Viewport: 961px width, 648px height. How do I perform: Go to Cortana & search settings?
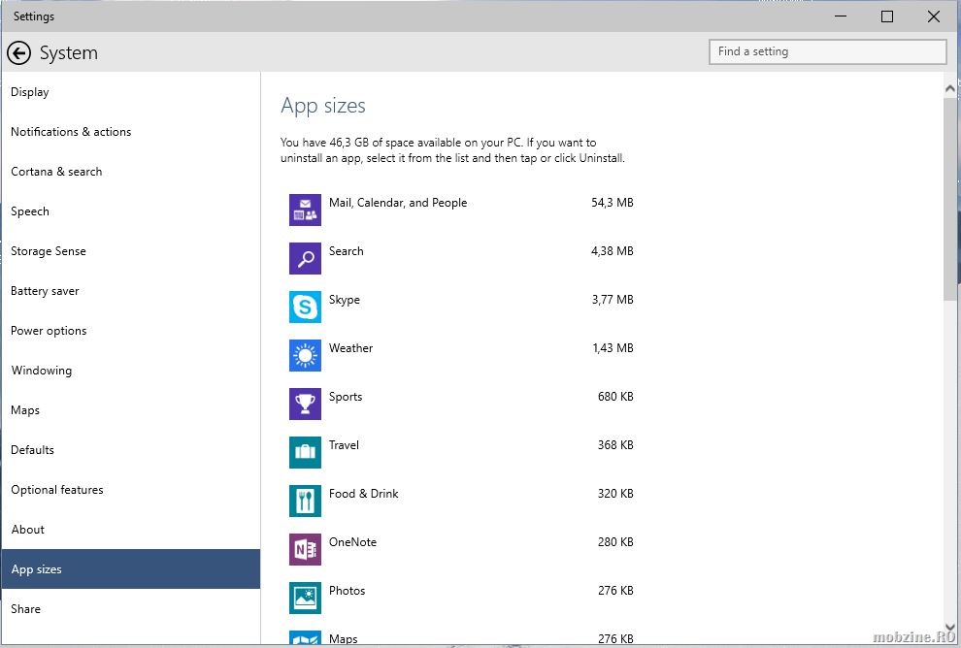point(130,172)
